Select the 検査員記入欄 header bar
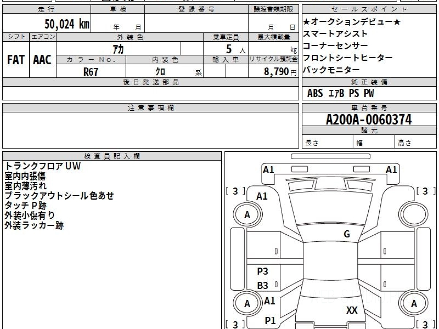 (x=112, y=156)
